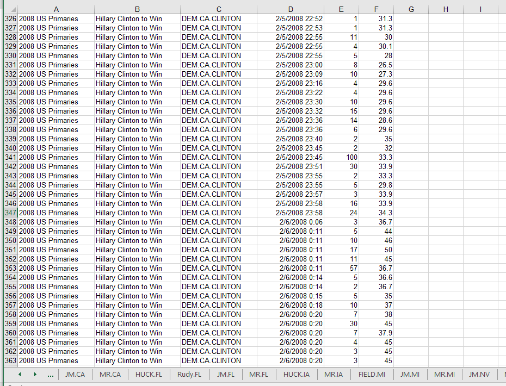This screenshot has height=386, width=506.
Task: Switch to the JM.MI sheet tab
Action: 410,375
